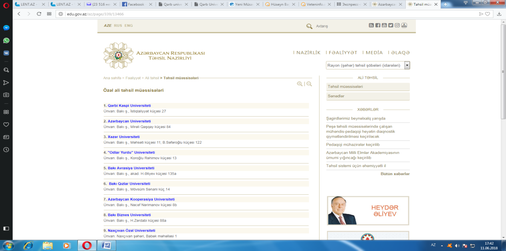
Task: Open the Xəzər Universiteti link
Action: click(123, 137)
